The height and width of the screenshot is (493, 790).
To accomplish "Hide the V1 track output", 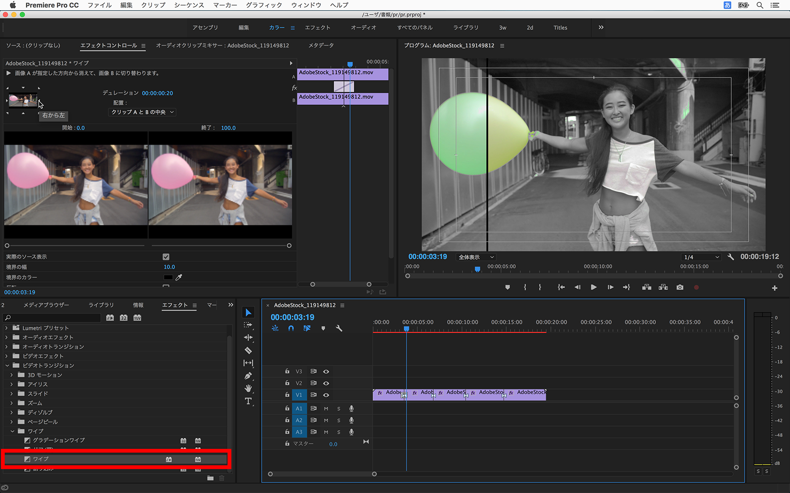I will click(326, 395).
